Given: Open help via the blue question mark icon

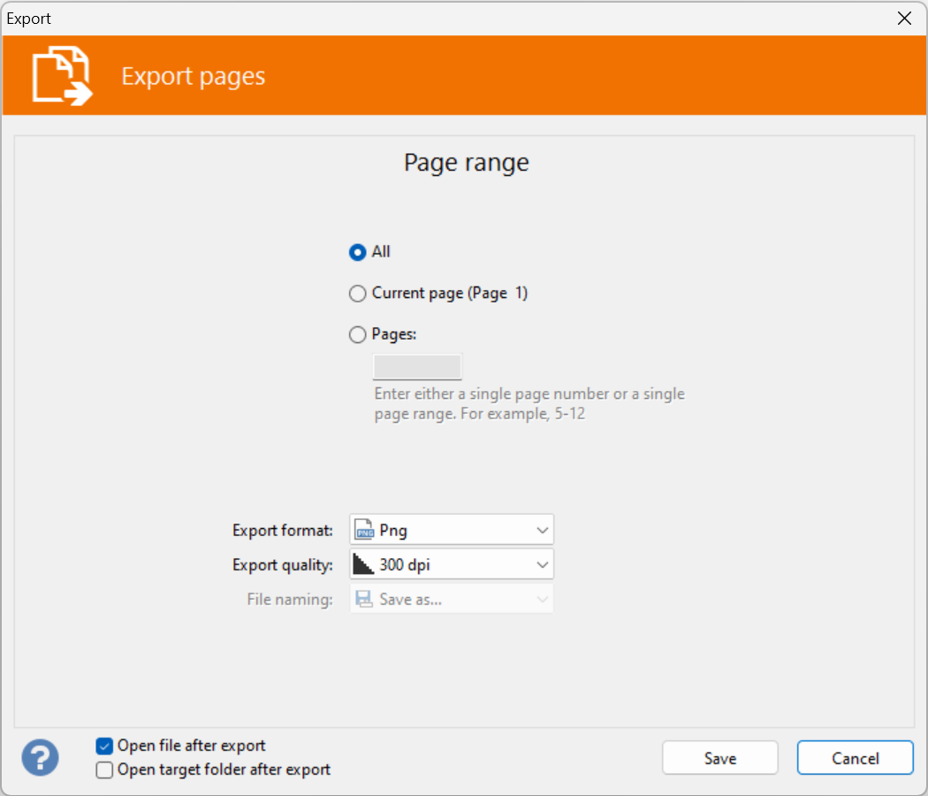Looking at the screenshot, I should [41, 758].
